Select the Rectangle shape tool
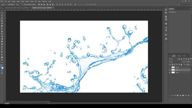 tap(2, 55)
